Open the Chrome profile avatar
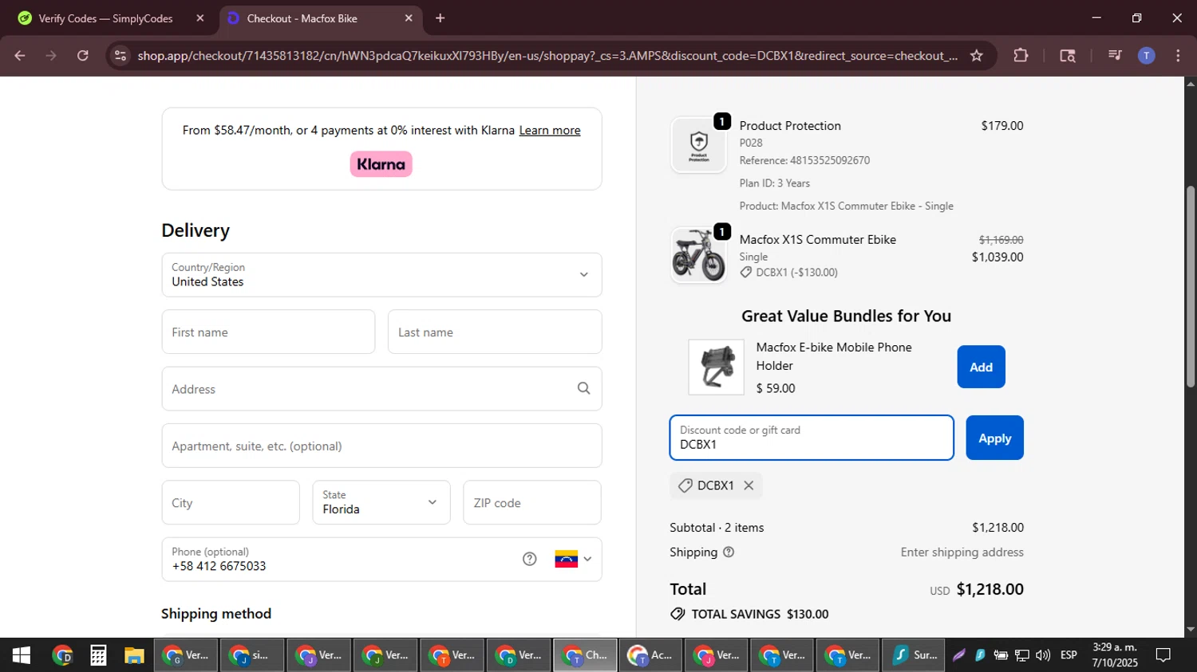The height and width of the screenshot is (672, 1197). 1146,56
